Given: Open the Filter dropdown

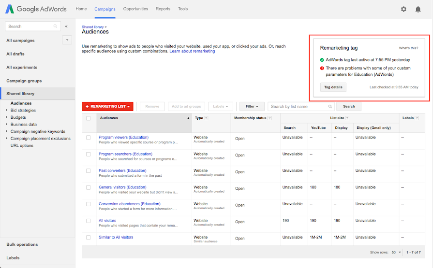Looking at the screenshot, I should point(252,106).
